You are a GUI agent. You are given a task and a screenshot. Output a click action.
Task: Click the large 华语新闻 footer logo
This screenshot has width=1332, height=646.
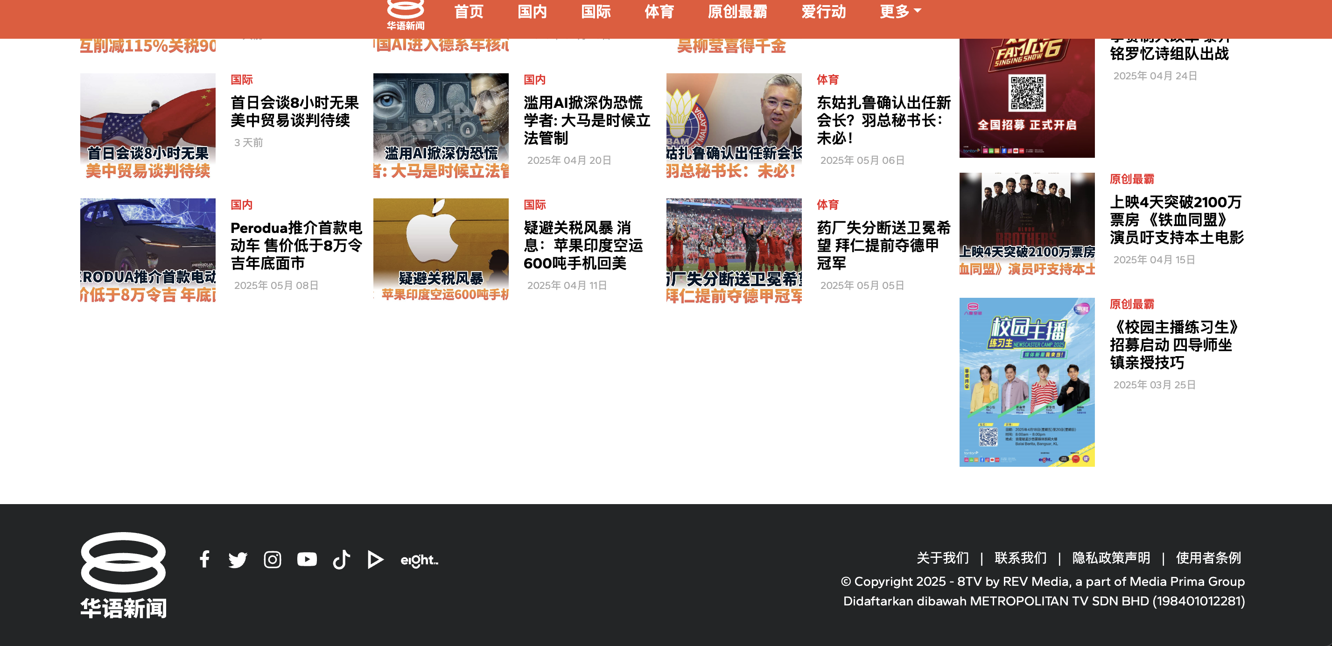(124, 575)
